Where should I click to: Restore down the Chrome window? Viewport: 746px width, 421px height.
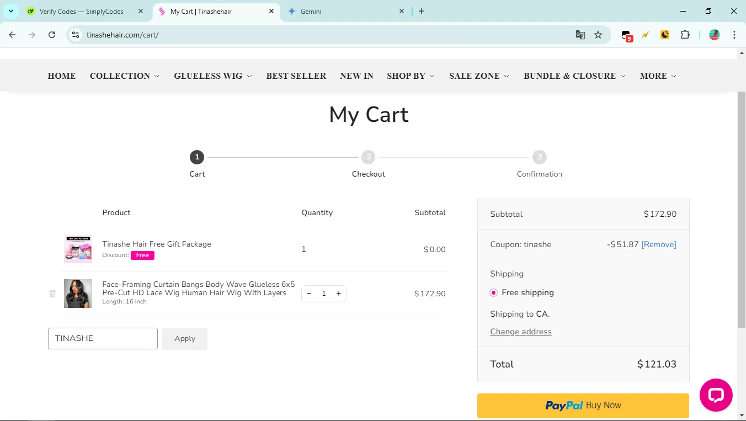tap(708, 11)
